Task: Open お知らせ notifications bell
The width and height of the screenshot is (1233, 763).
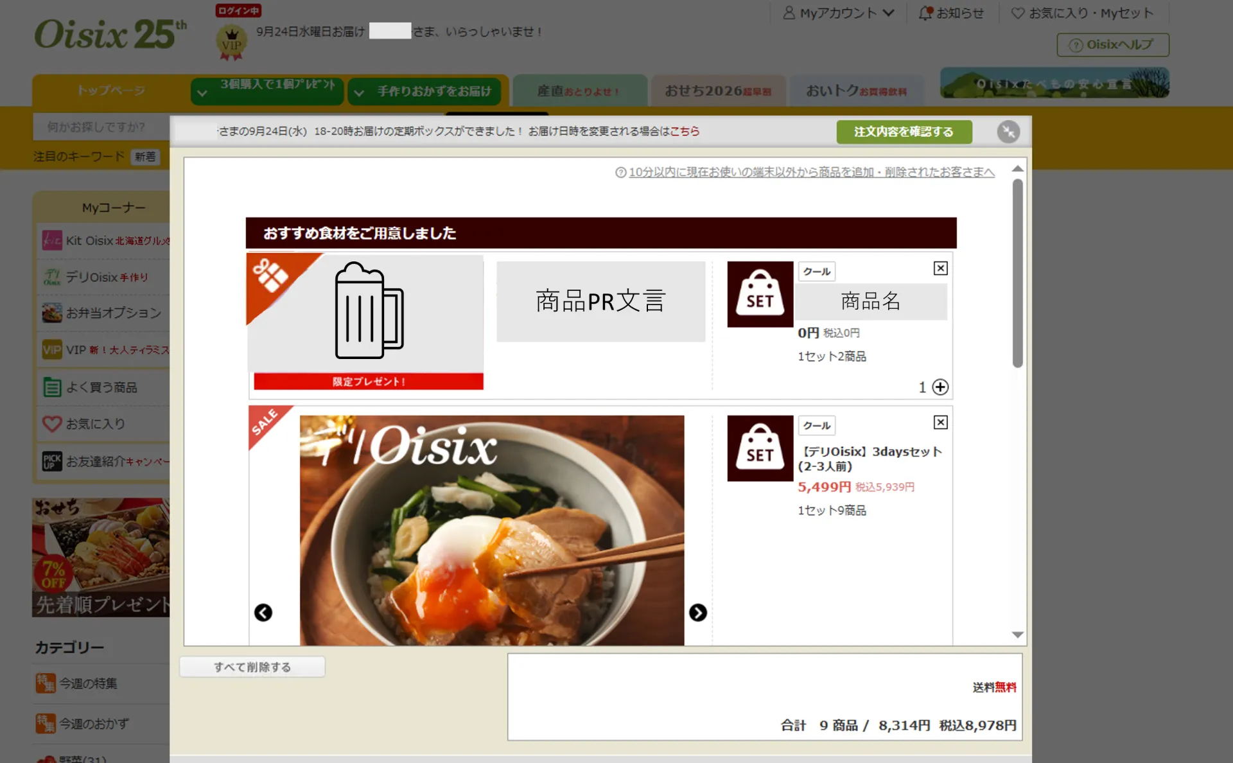Action: [951, 13]
